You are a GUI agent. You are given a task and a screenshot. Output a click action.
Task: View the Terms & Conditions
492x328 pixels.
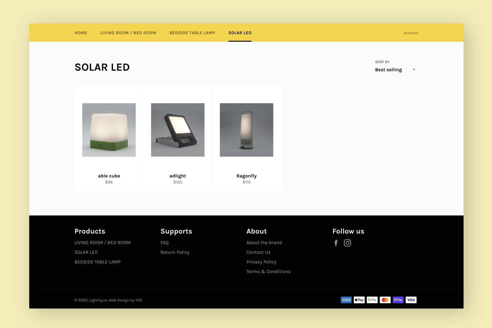268,271
